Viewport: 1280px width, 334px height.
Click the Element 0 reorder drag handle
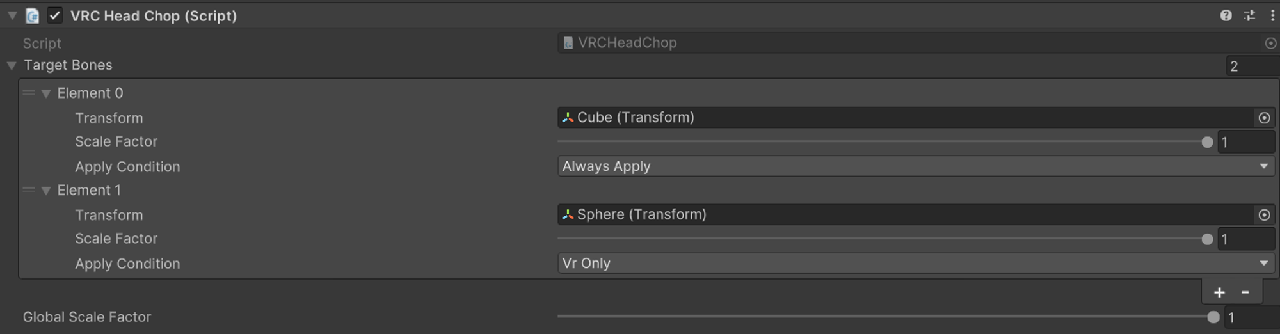(29, 93)
